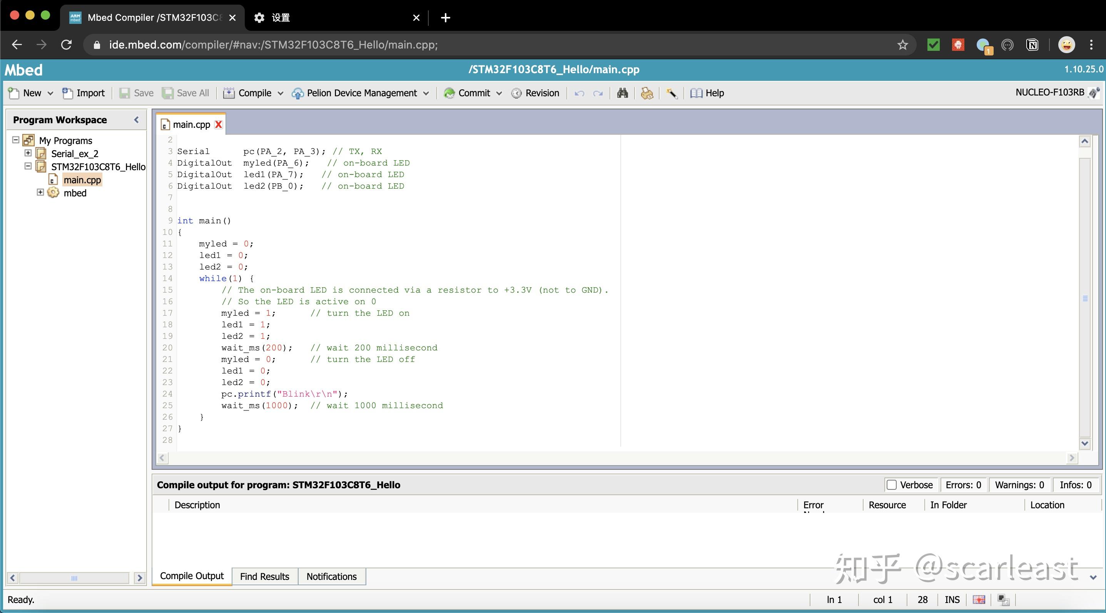Collapse the Program Workspace panel chevron

click(x=137, y=120)
